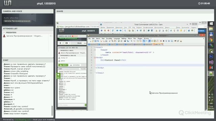Viewport: 216px width, 121px height.
Task: Open Photoshop from the taskbar
Action: click(211, 56)
